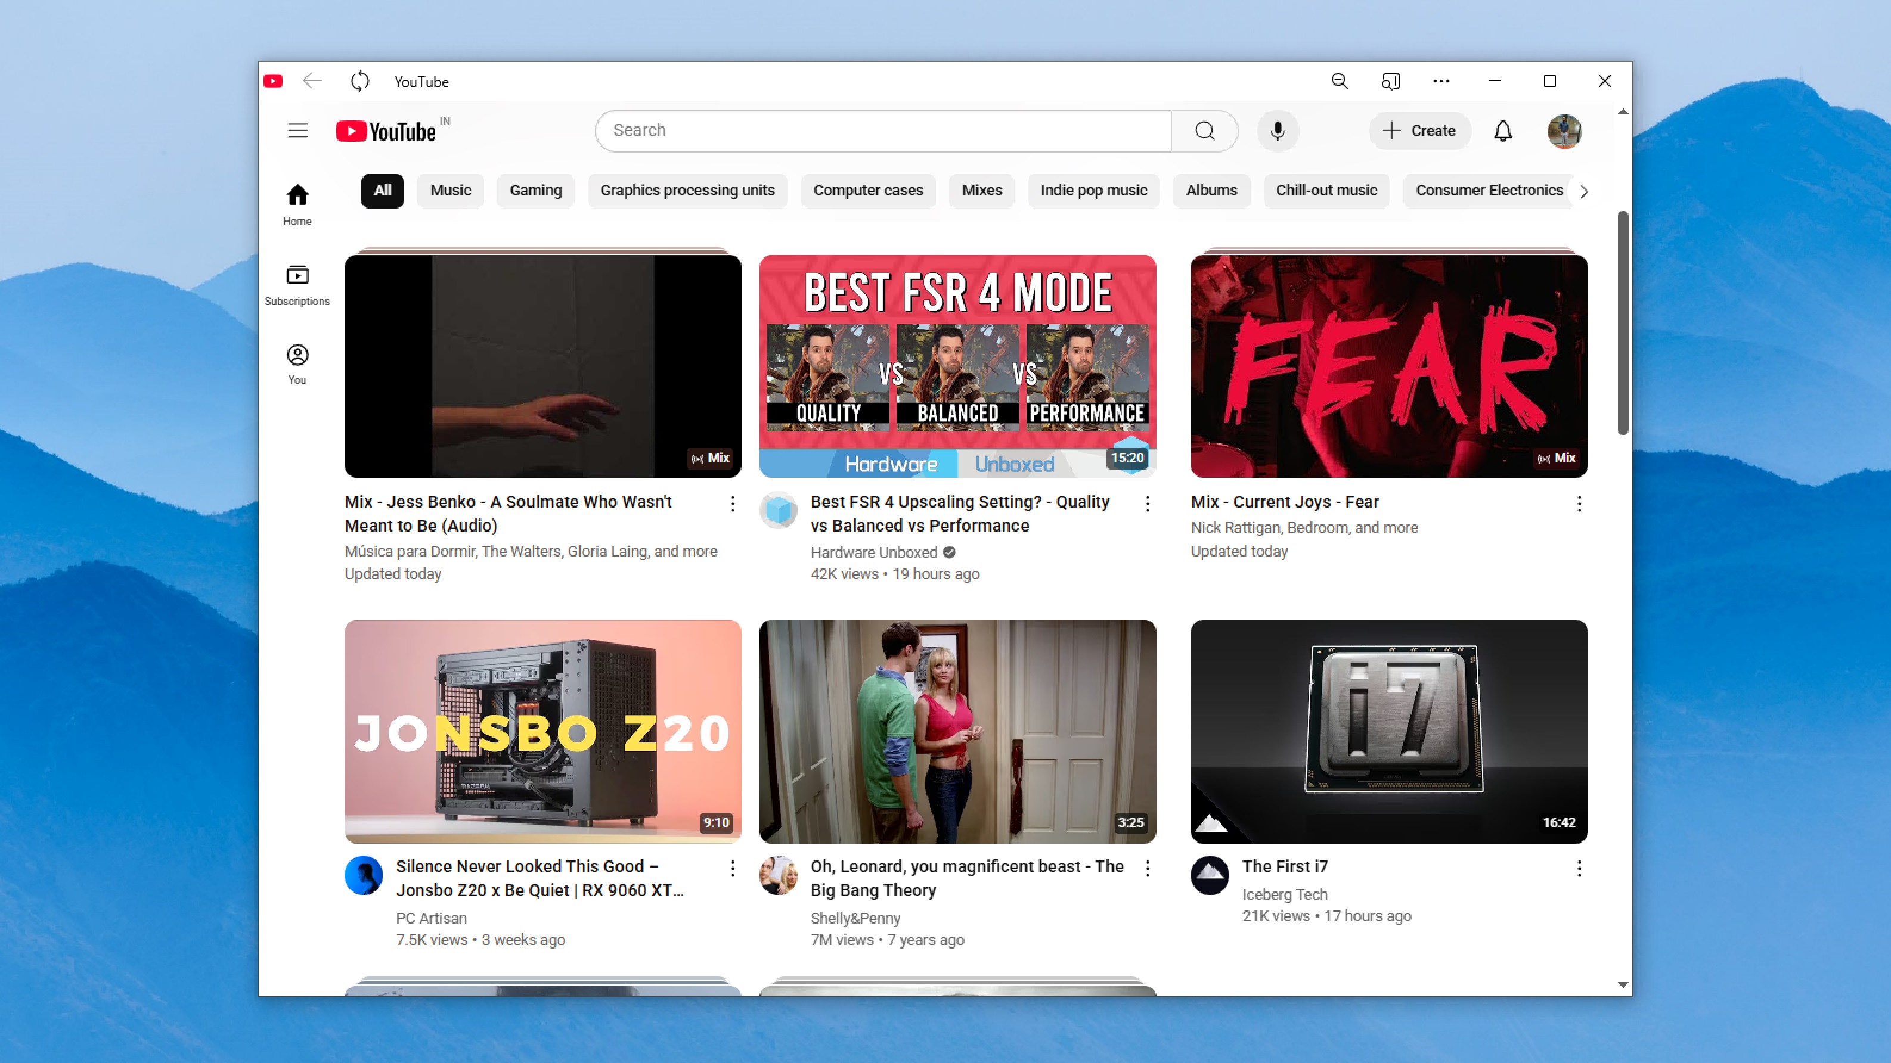
Task: Open Shelly&Penny channel avatar
Action: click(x=779, y=875)
